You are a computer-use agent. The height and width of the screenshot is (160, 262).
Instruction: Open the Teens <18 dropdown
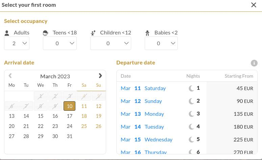(60, 43)
